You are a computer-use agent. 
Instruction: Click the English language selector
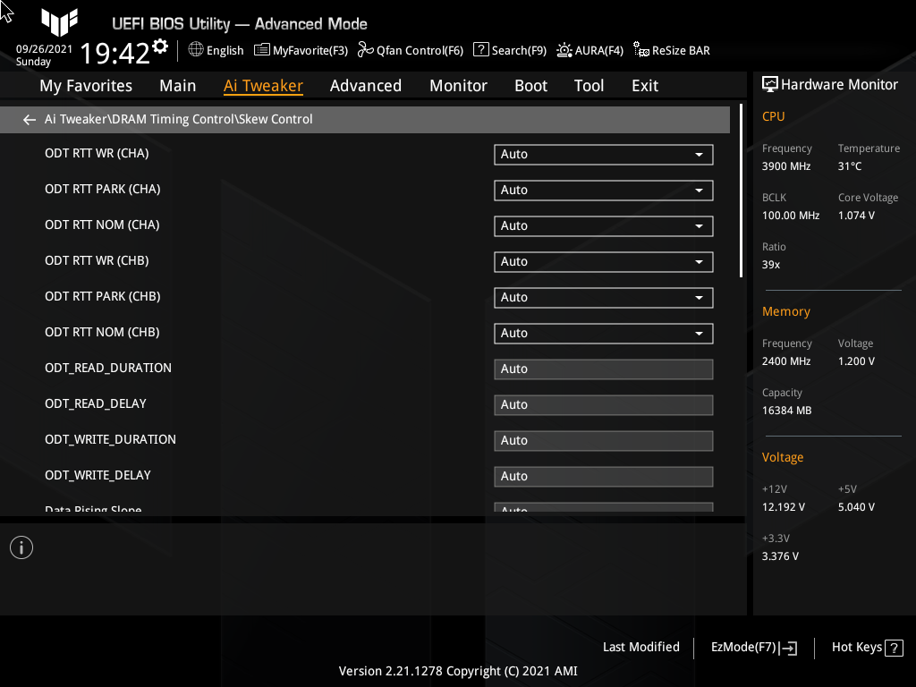click(216, 50)
